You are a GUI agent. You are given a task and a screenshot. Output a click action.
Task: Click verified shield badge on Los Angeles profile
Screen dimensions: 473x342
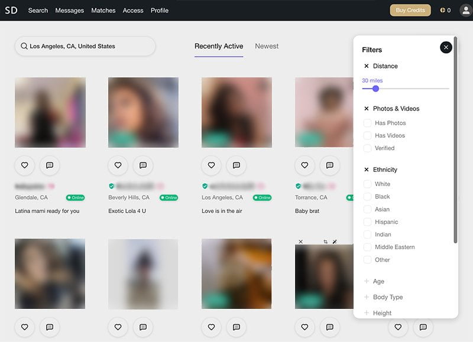pos(205,186)
